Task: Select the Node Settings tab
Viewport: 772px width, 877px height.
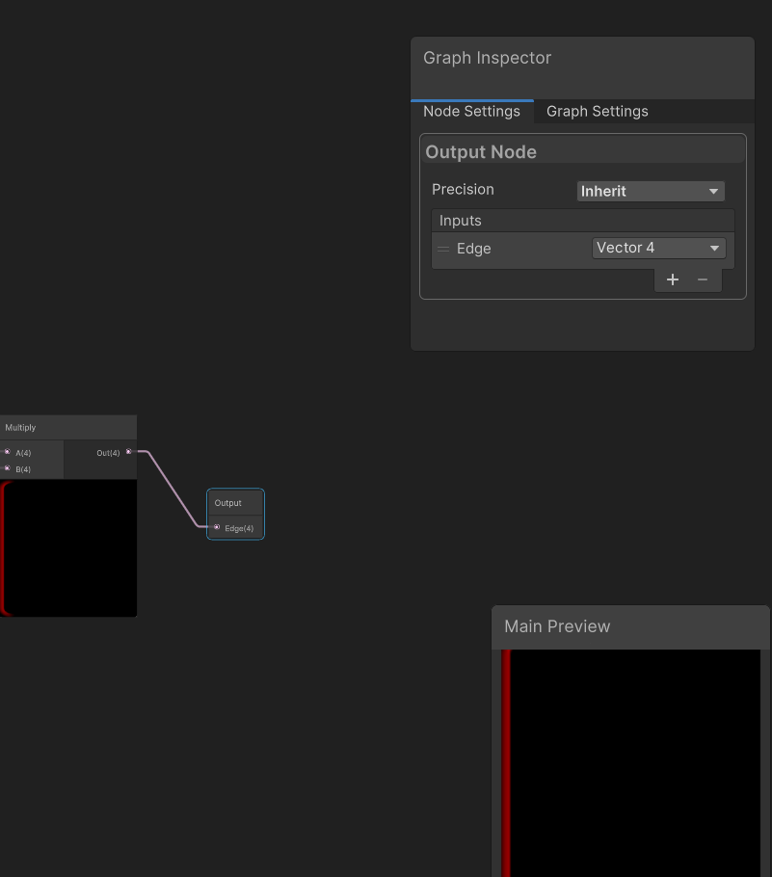Action: click(x=471, y=111)
